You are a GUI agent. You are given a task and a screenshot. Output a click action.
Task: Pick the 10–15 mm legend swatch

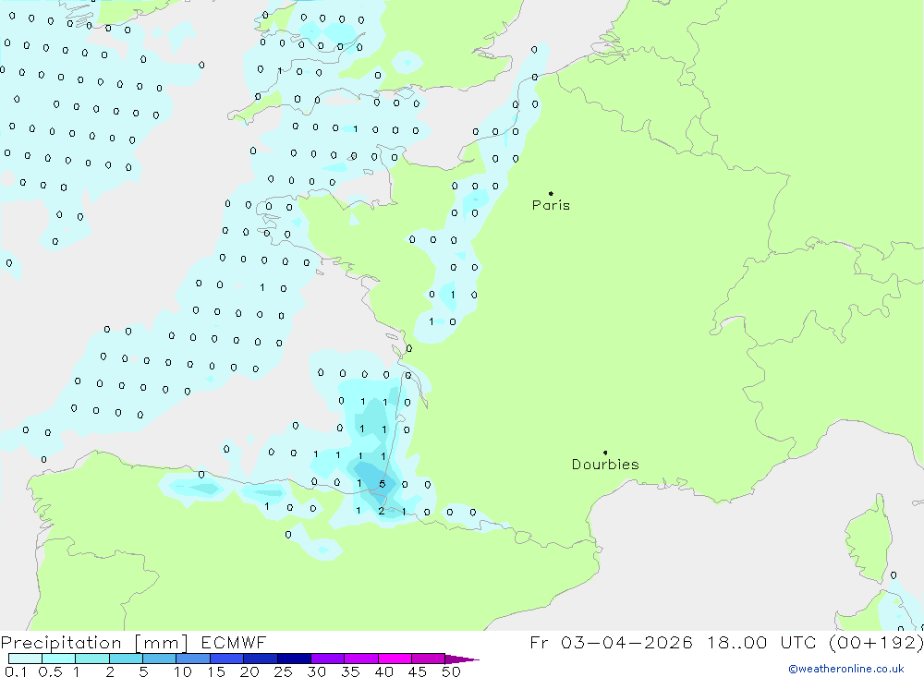click(193, 659)
